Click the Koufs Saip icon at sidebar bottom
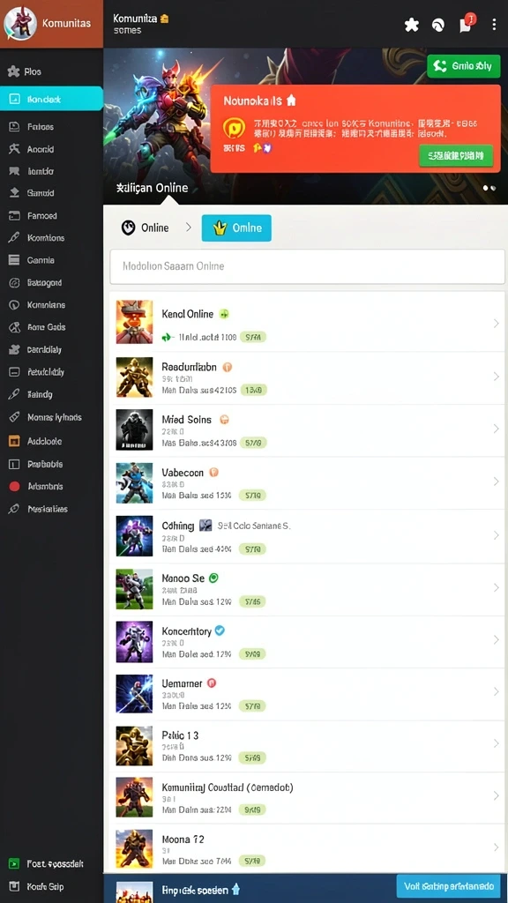508x903 pixels. (x=14, y=886)
